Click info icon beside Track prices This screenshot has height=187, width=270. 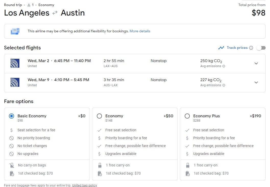pyautogui.click(x=251, y=48)
